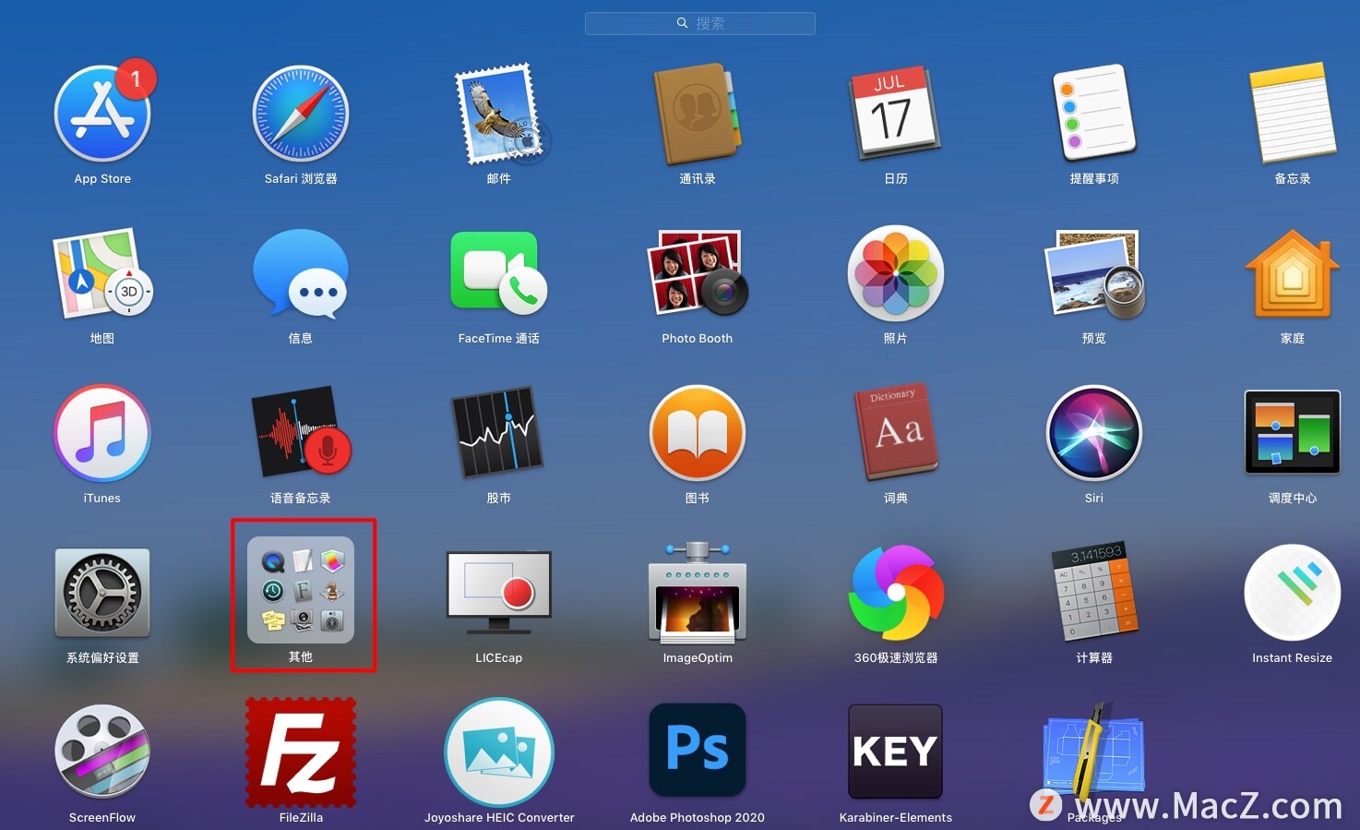This screenshot has width=1360, height=830.
Task: Launch Instant Resize
Action: (x=1293, y=593)
